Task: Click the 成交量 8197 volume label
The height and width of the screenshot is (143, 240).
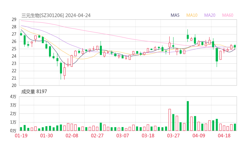Action: [x=34, y=92]
